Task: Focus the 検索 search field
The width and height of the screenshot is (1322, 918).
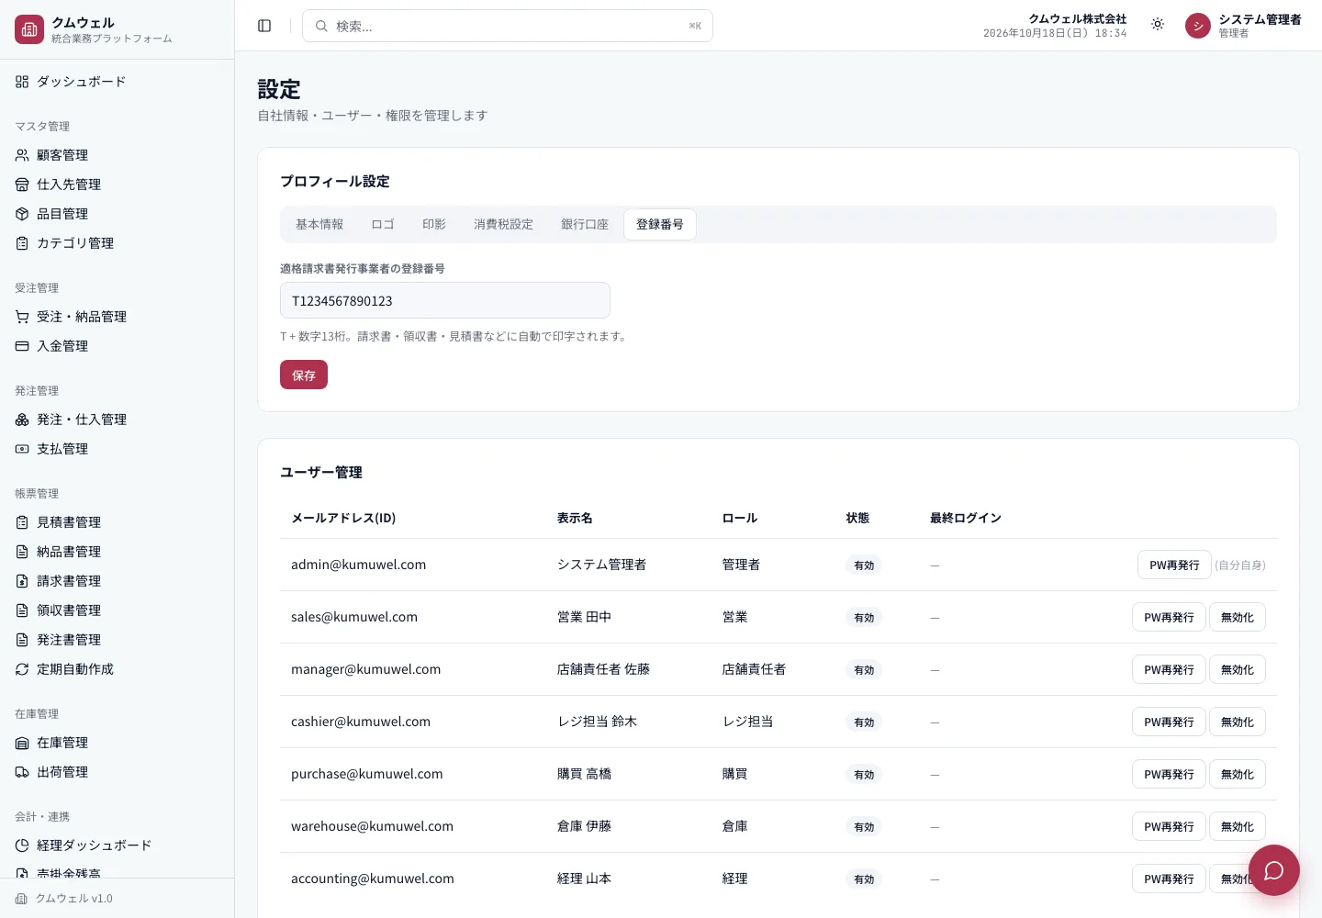Action: (508, 26)
